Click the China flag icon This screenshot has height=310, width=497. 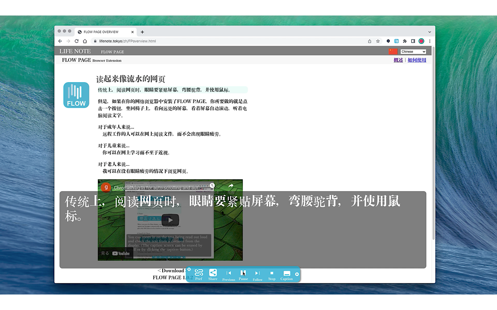point(393,52)
